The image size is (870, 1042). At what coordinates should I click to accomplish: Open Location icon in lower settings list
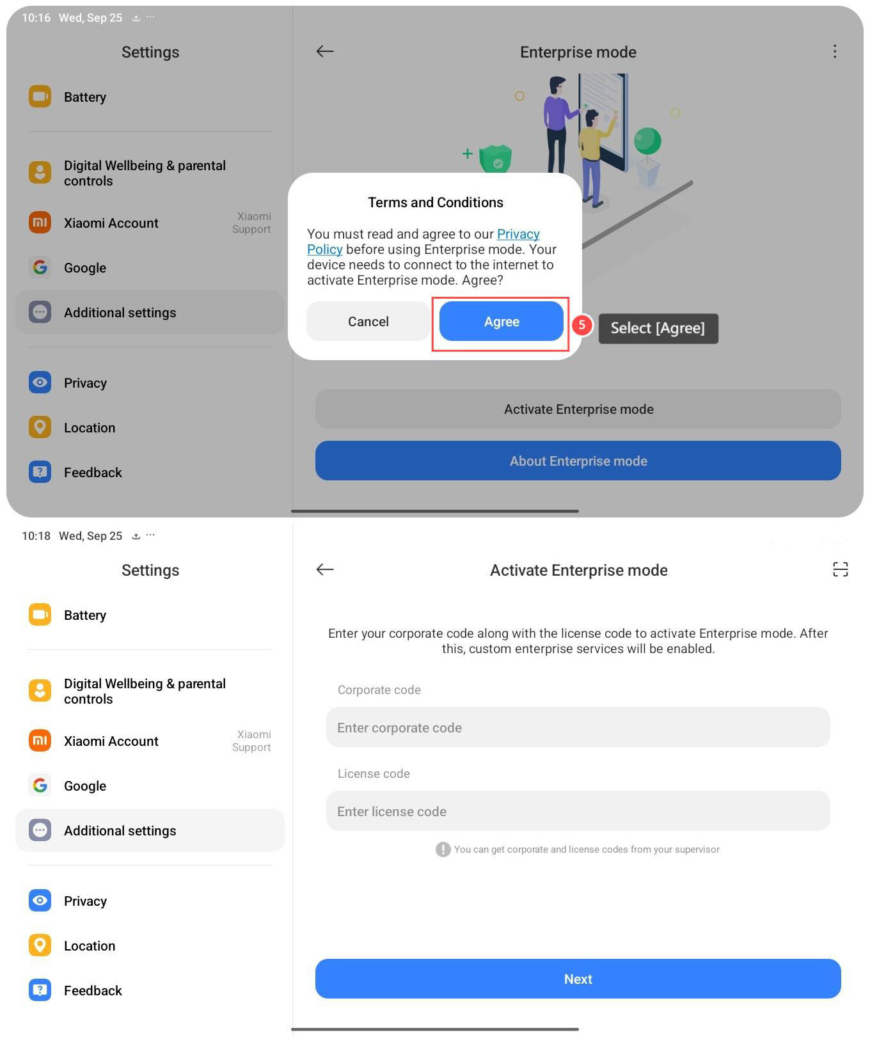coord(40,945)
